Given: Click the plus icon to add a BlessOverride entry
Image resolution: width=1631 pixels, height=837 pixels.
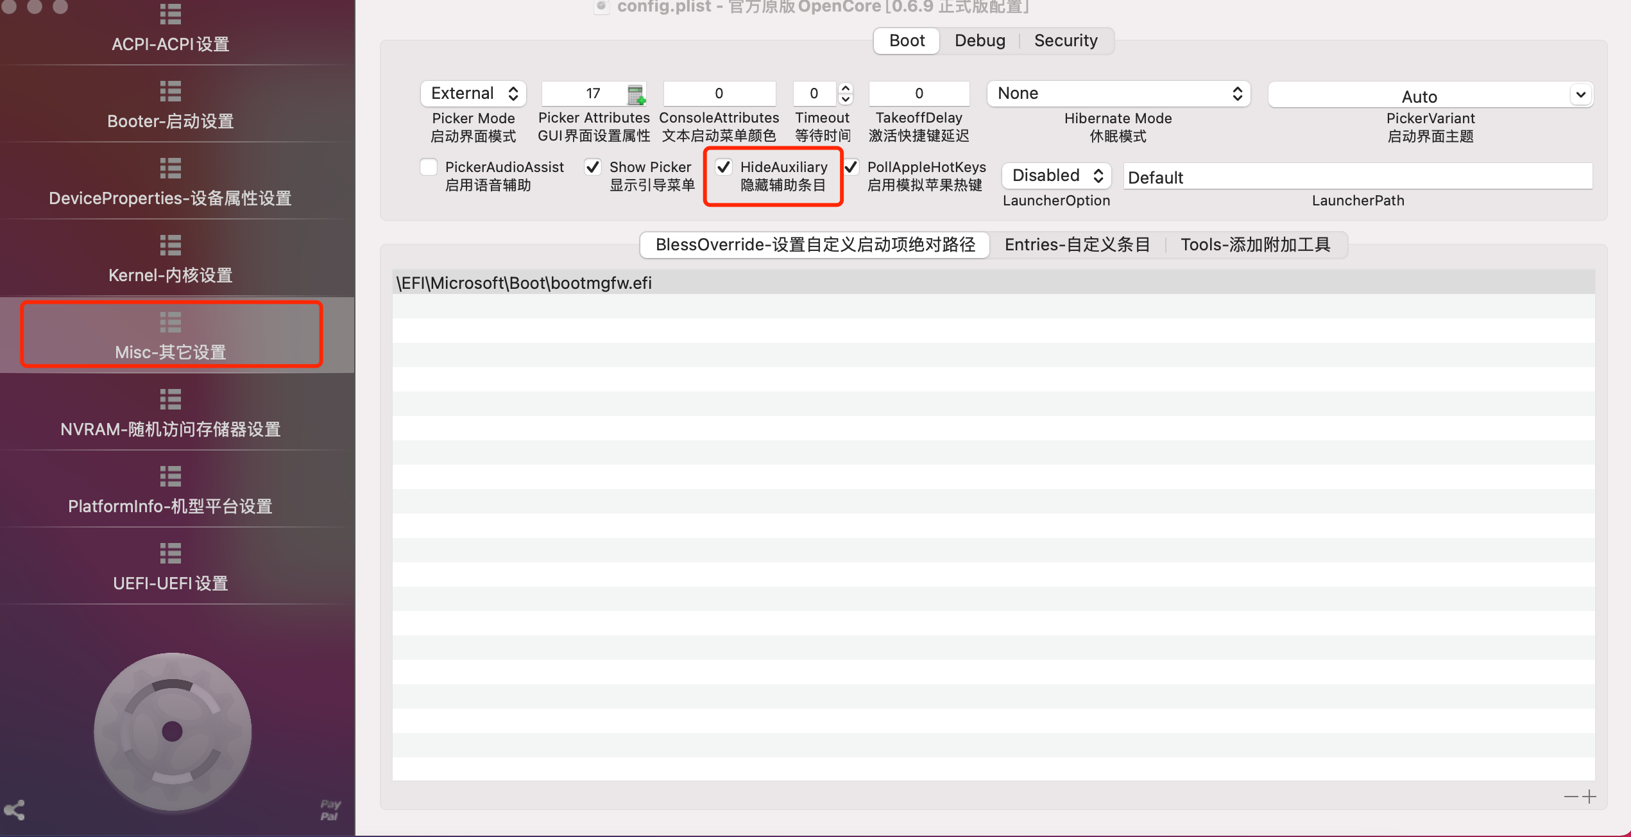Looking at the screenshot, I should coord(1589,797).
